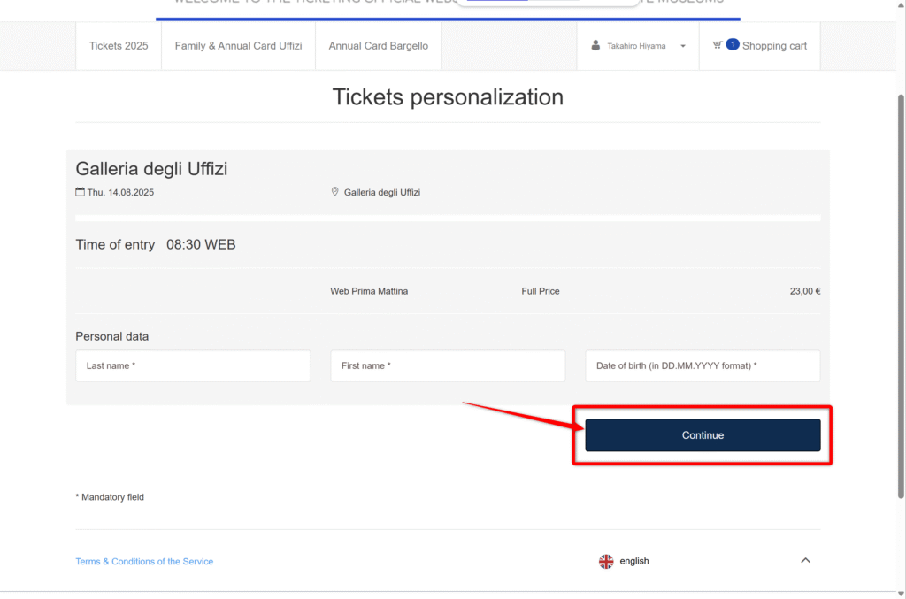Click the Continue button
The width and height of the screenshot is (906, 599).
(x=702, y=435)
